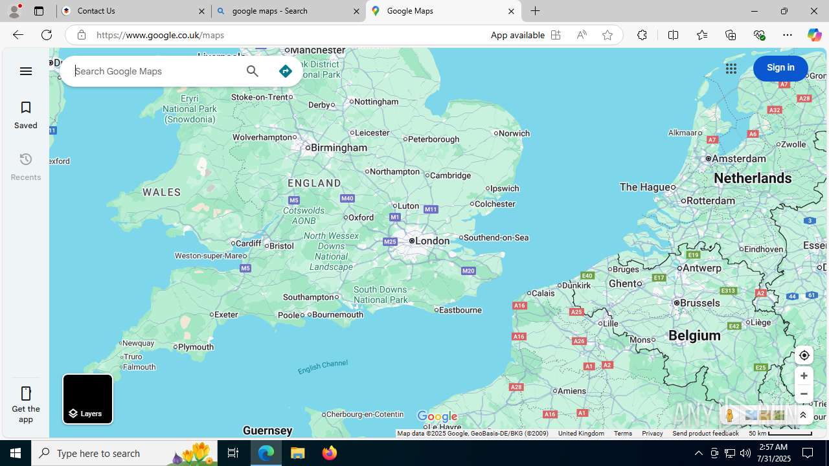The height and width of the screenshot is (466, 829).
Task: Close the Google Maps browser tab
Action: point(511,11)
